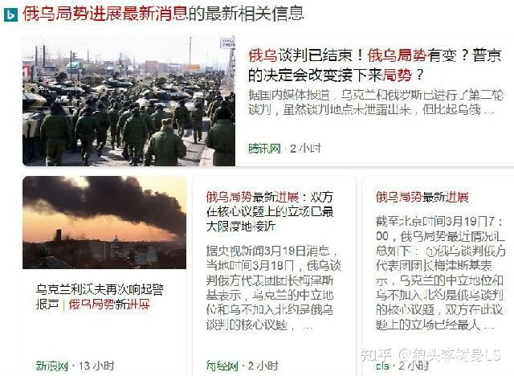Open headline 俄乌谈判已结束!俄乌局势有变?

pyautogui.click(x=375, y=65)
